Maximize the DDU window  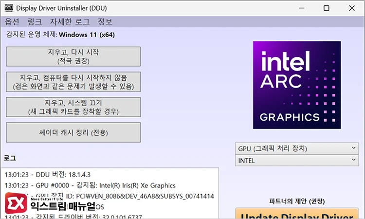click(327, 8)
